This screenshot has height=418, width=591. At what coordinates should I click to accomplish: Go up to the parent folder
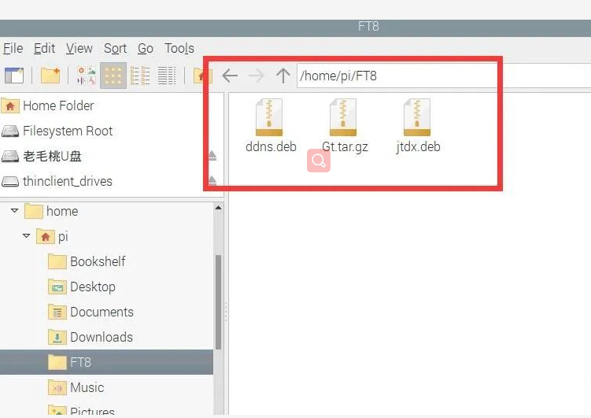click(283, 76)
